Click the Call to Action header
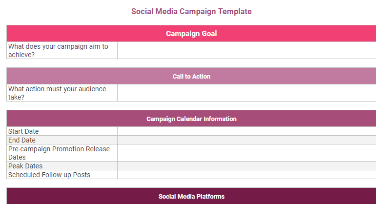386x204 pixels. (191, 76)
